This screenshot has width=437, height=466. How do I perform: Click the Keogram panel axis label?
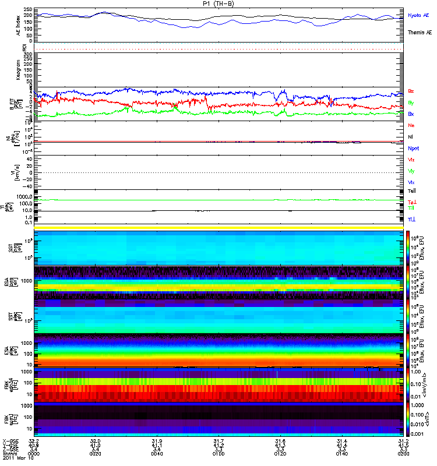click(17, 69)
